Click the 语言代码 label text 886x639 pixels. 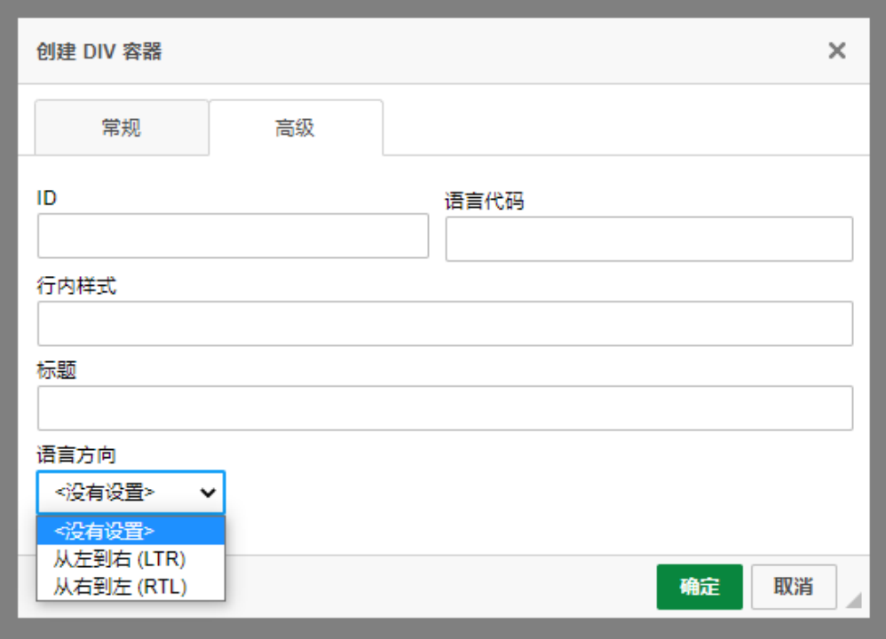484,201
